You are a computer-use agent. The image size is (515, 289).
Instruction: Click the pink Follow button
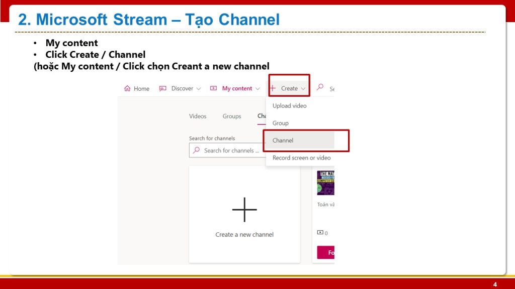pos(325,253)
